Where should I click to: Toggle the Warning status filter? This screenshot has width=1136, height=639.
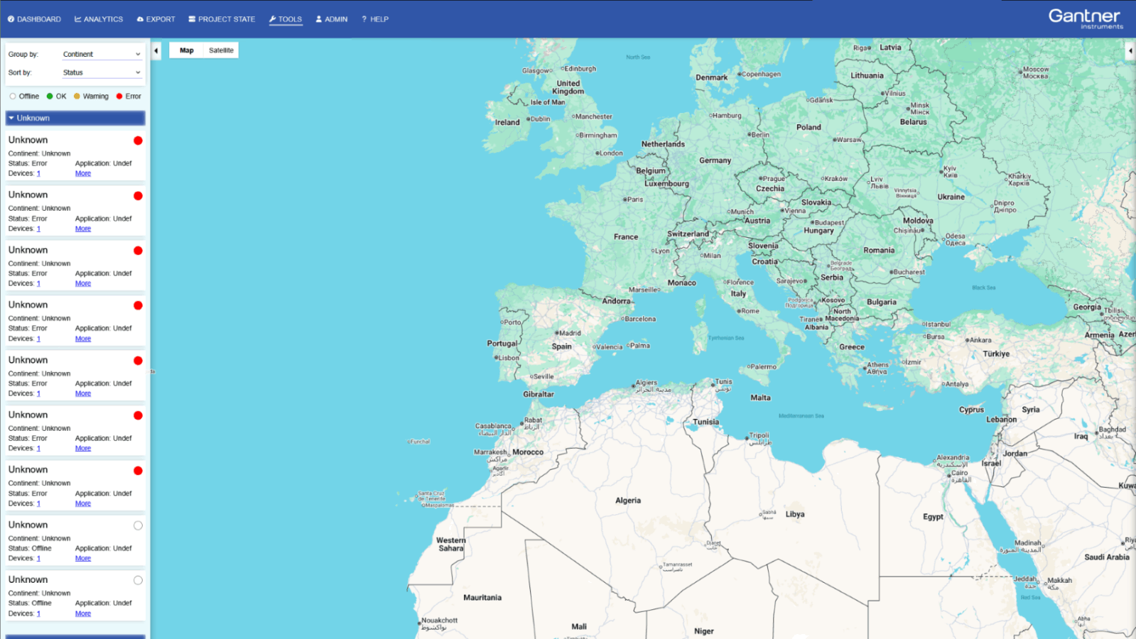pos(91,97)
